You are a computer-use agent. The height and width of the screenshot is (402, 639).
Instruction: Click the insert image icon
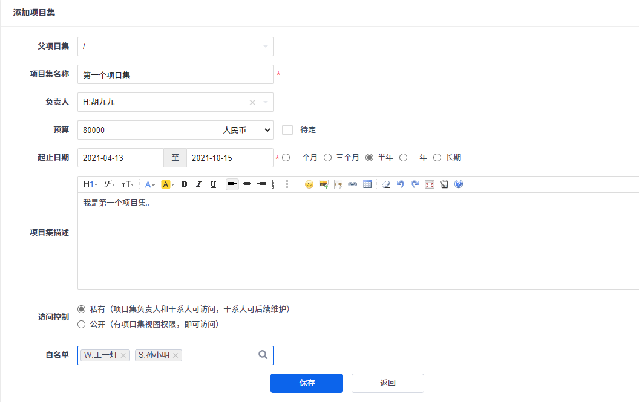tap(324, 184)
